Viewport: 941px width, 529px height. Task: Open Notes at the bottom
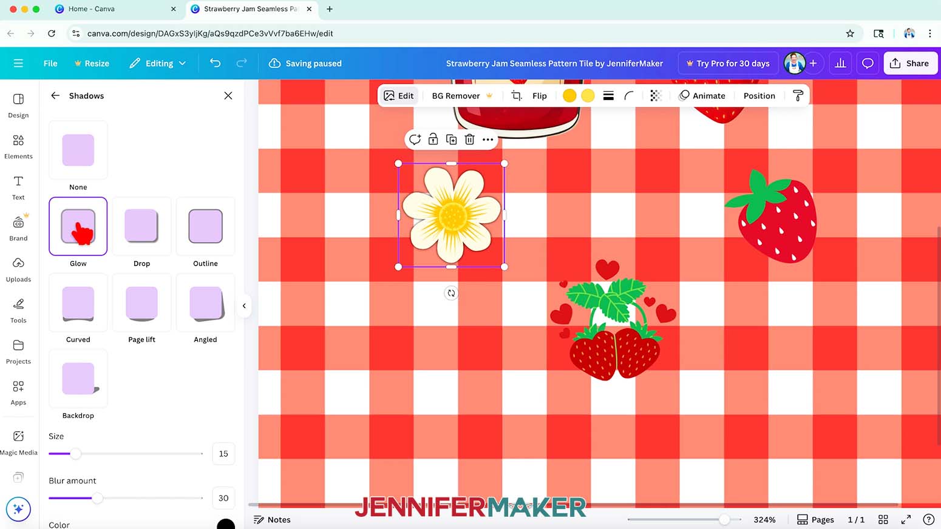(x=272, y=520)
